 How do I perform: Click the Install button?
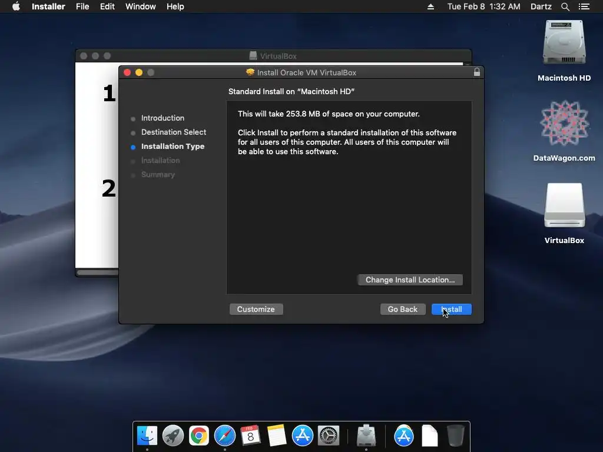(x=452, y=310)
